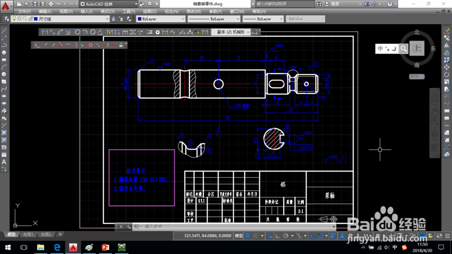This screenshot has width=452, height=254.
Task: Open the ByLayer color dropdown
Action: pyautogui.click(x=160, y=19)
